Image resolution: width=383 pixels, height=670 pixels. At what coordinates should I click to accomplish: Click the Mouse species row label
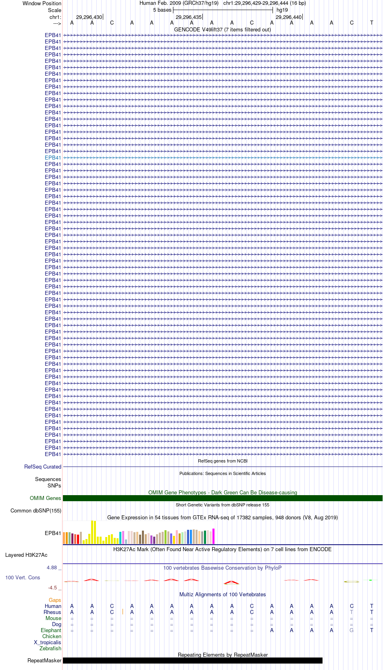53,618
